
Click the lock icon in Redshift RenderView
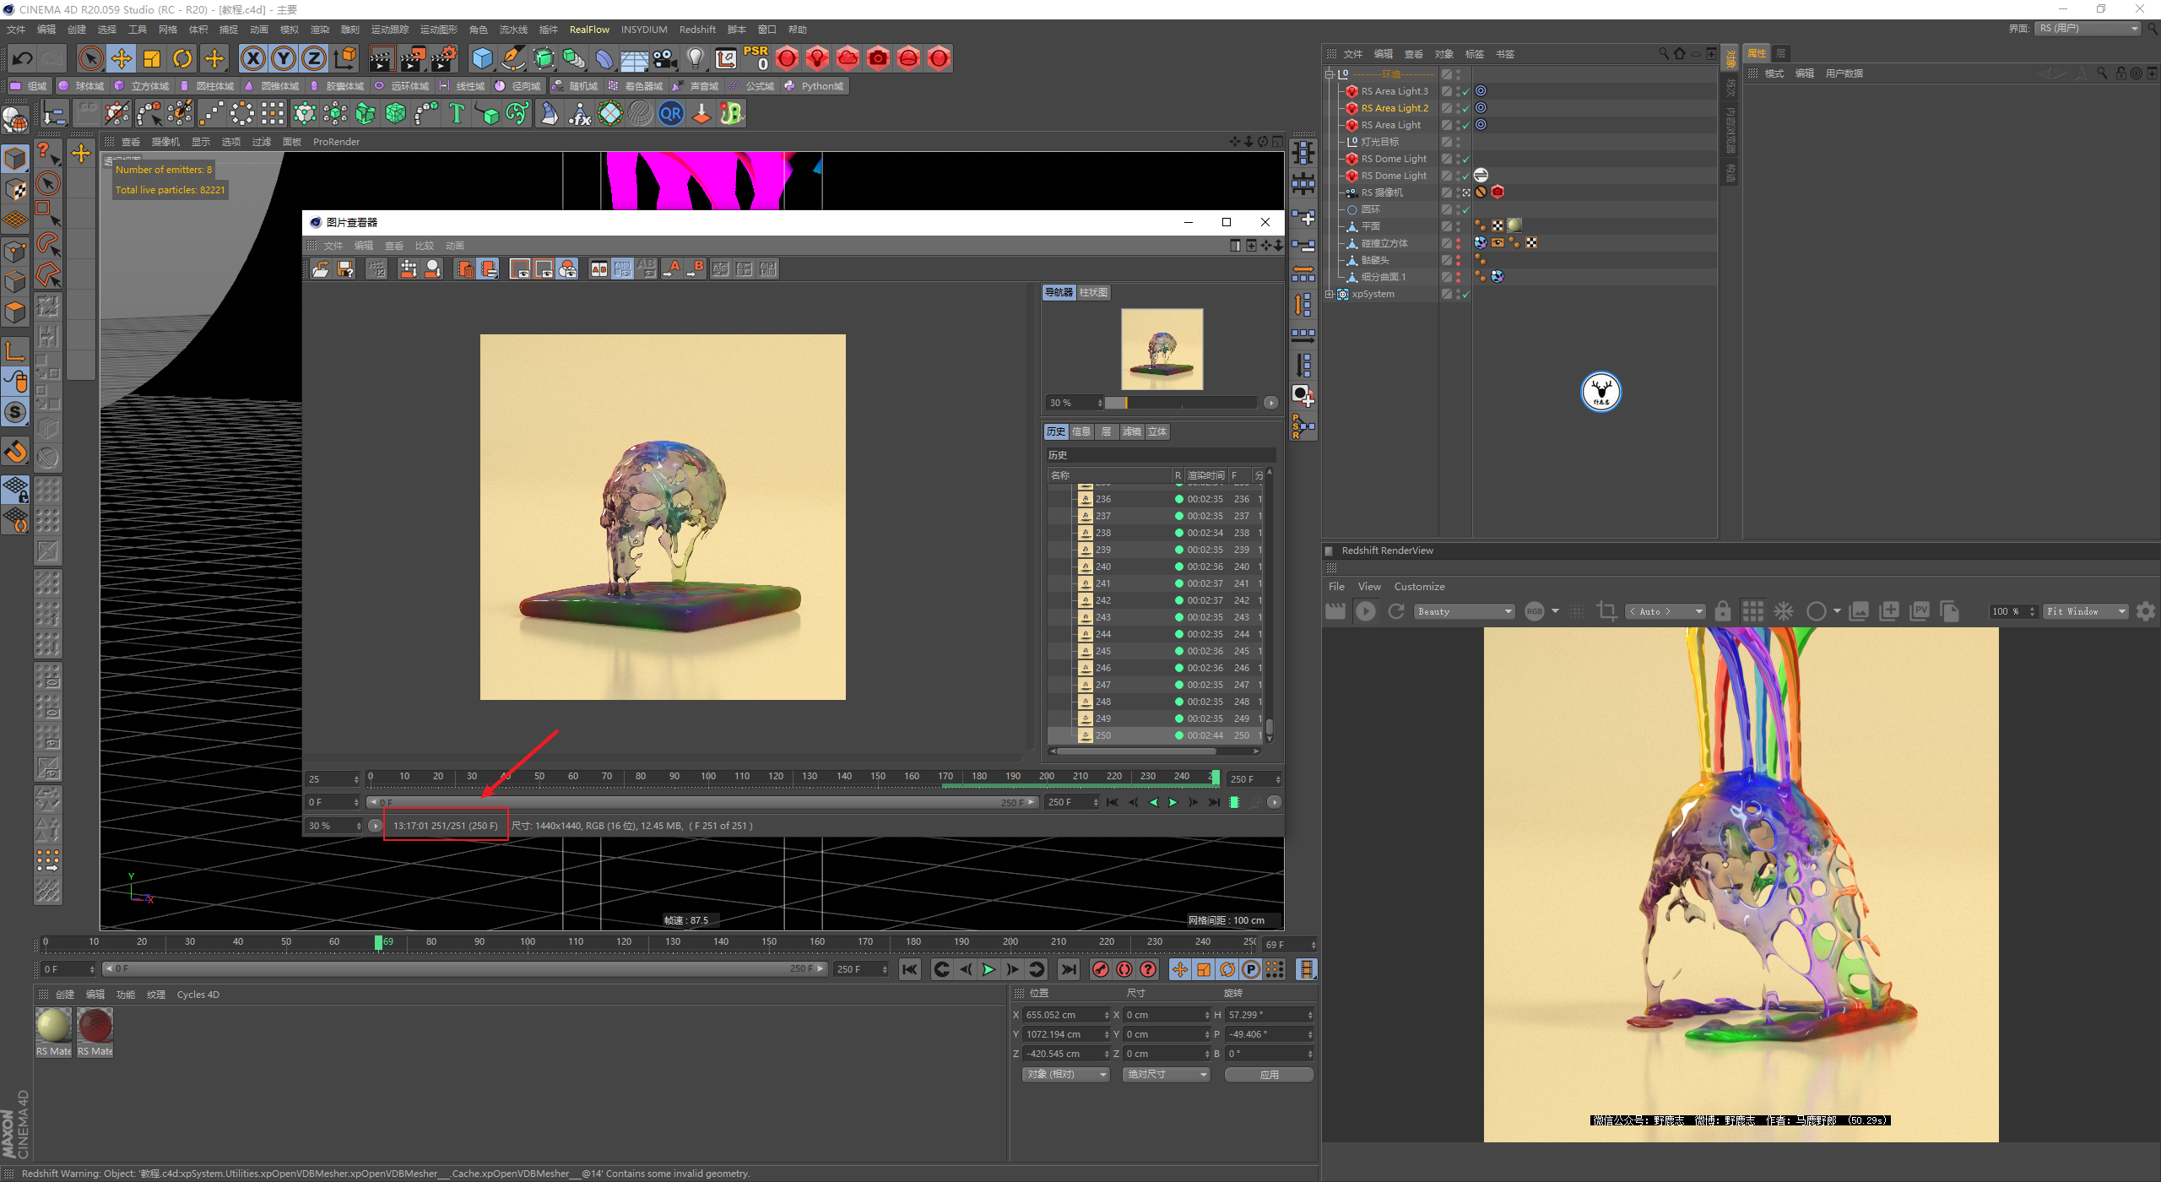(x=1723, y=611)
